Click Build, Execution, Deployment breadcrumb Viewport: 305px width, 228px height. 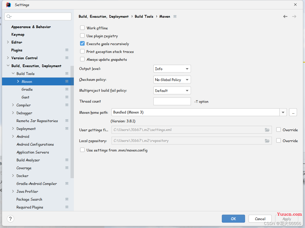coord(104,16)
